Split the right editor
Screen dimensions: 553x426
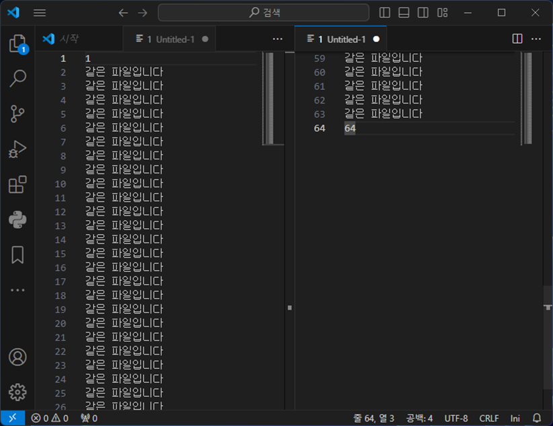pos(517,39)
